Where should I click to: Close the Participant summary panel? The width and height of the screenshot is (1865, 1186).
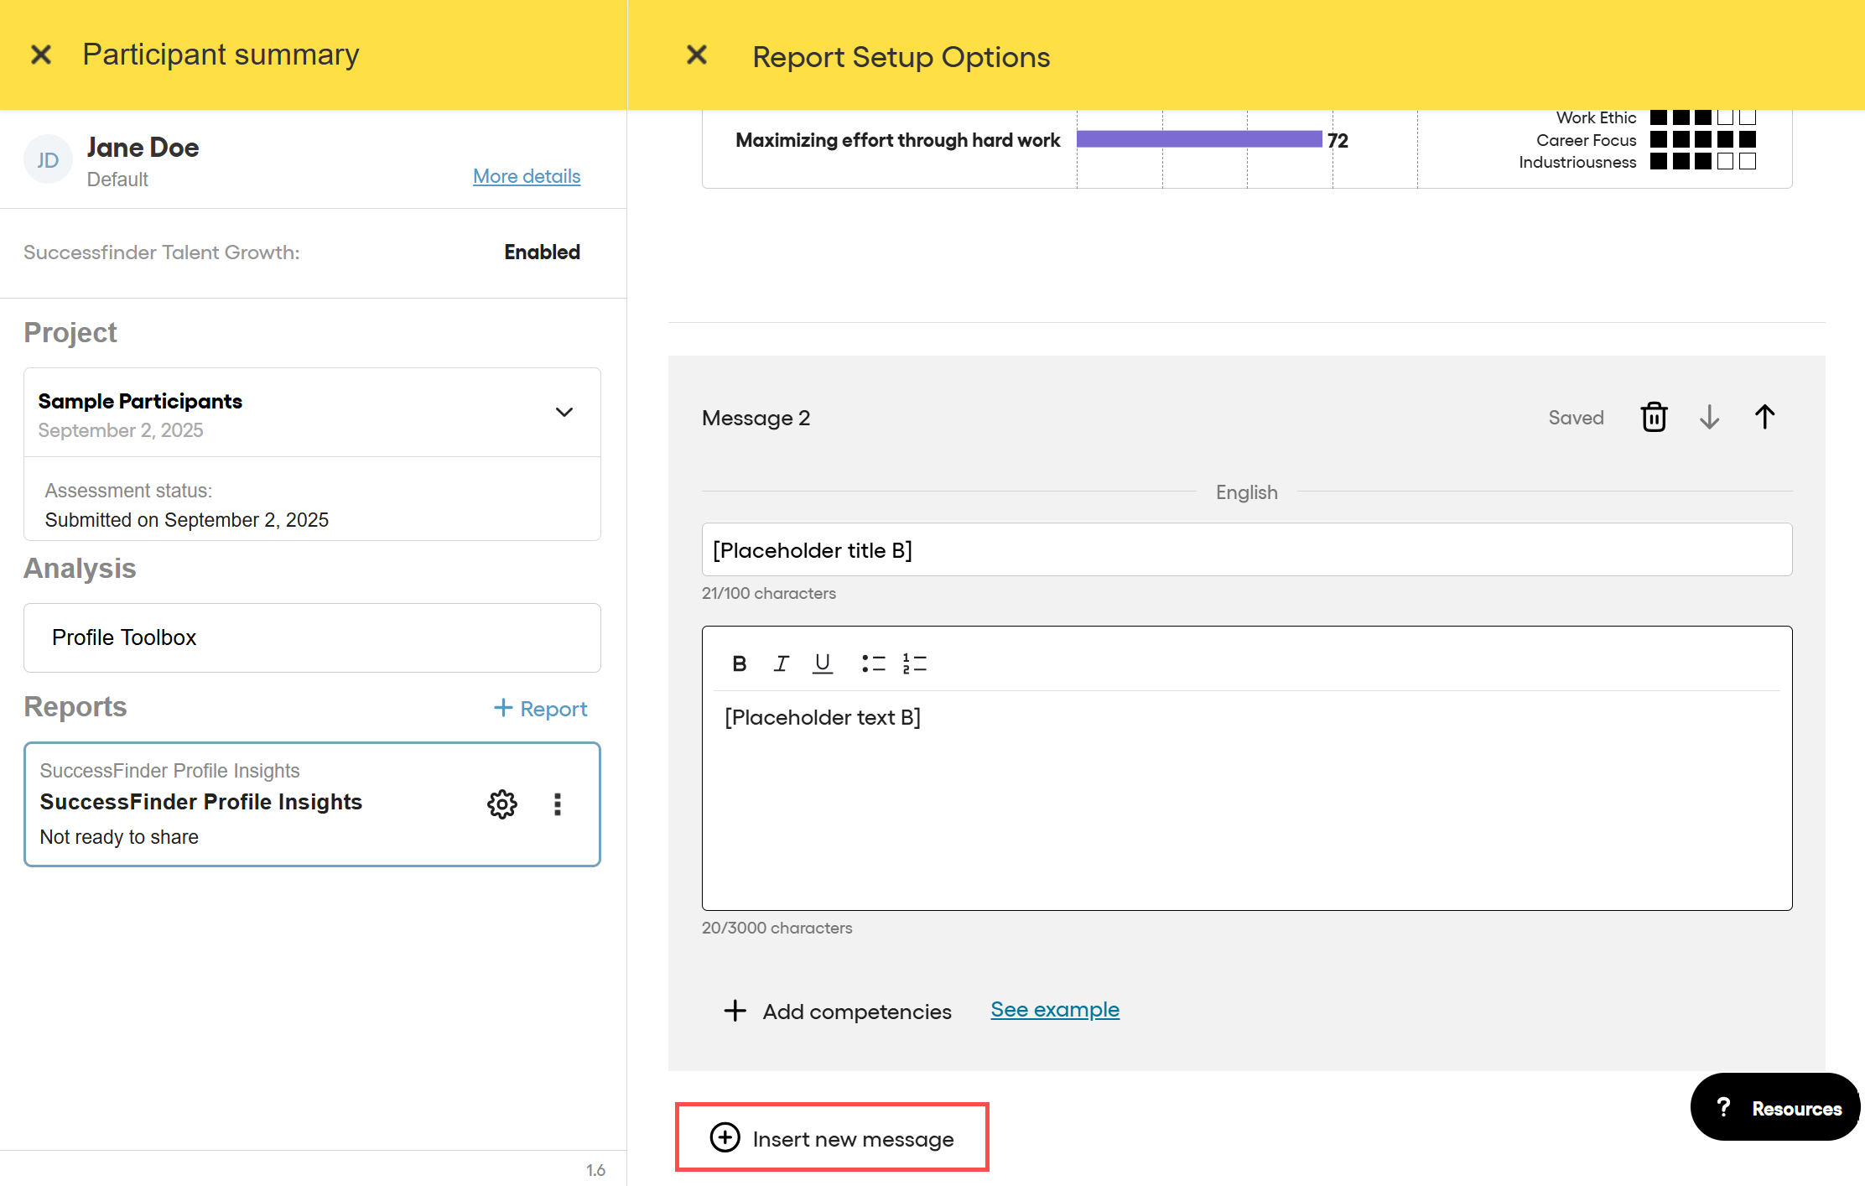41,55
